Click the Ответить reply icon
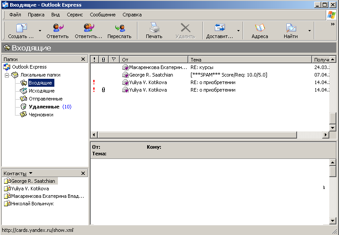Viewport: 339px width, 235px height. pyautogui.click(x=58, y=28)
